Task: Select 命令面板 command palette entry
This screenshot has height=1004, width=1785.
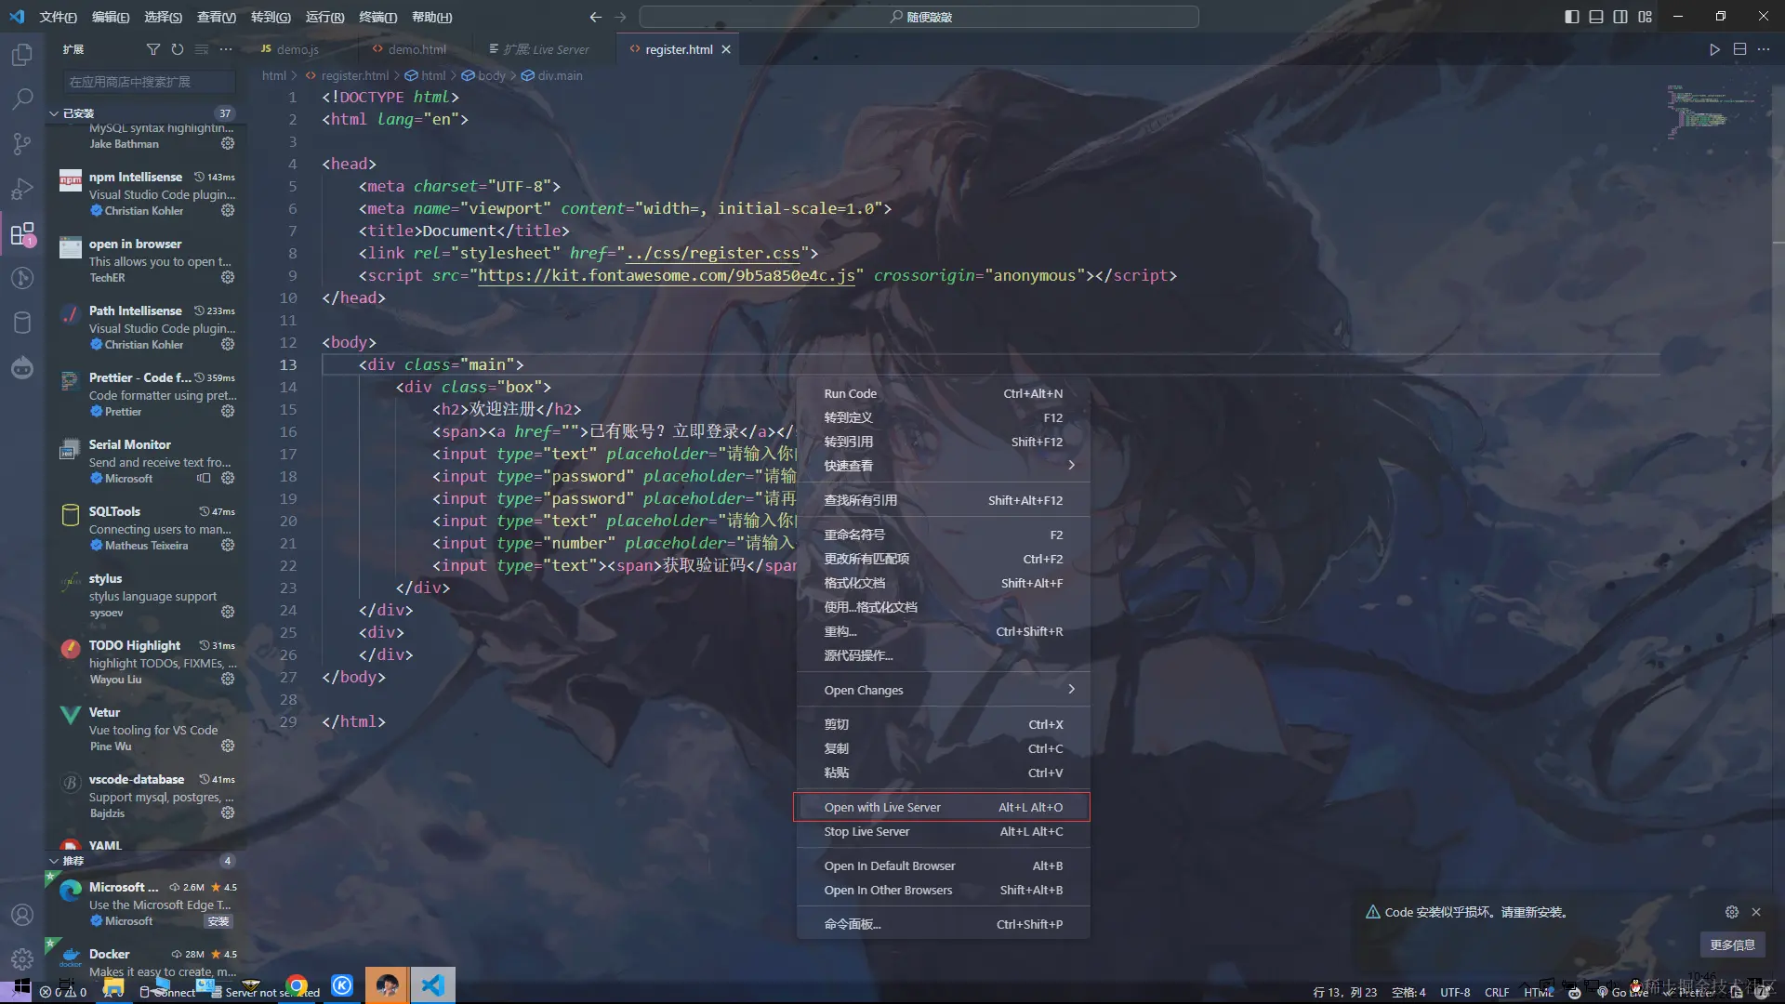Action: 943,924
